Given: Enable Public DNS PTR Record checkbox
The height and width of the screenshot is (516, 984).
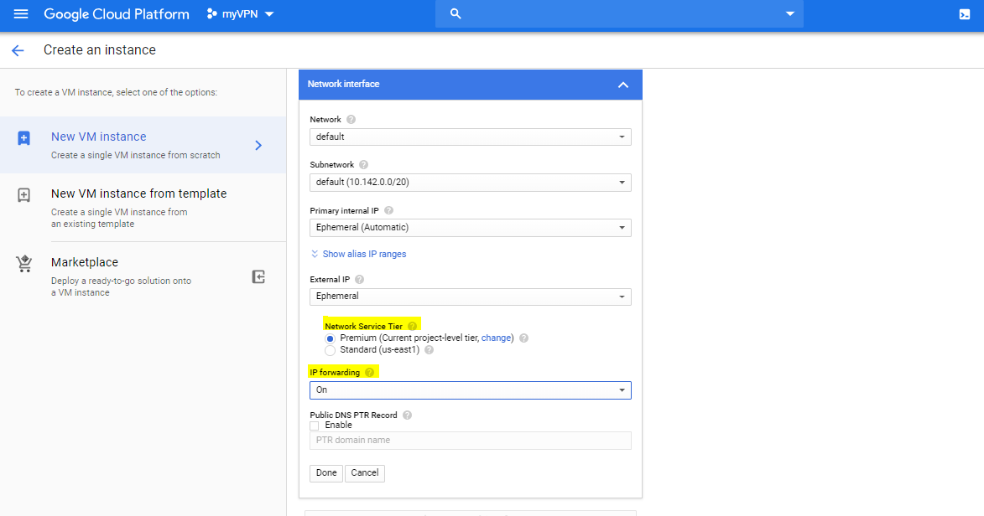Looking at the screenshot, I should [x=315, y=426].
